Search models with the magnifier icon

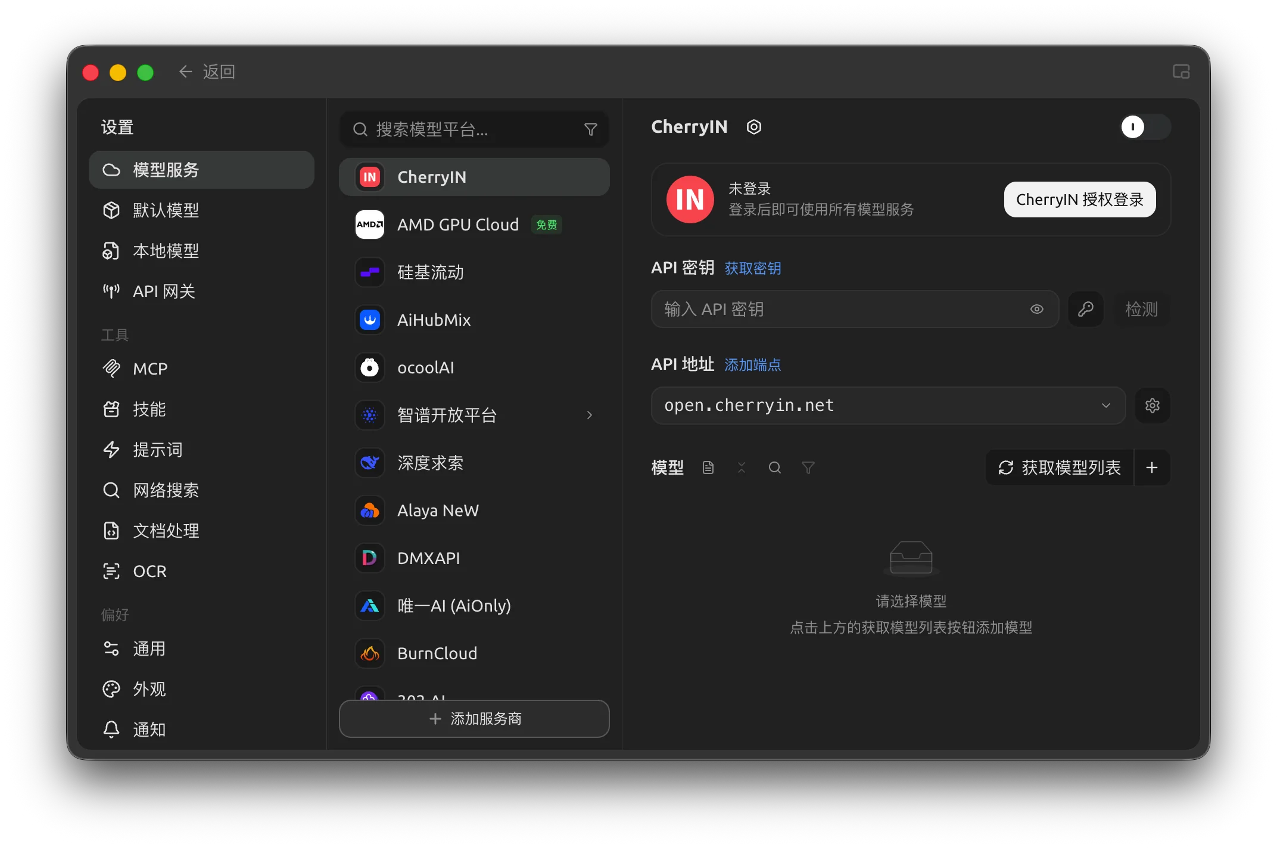[x=774, y=467]
